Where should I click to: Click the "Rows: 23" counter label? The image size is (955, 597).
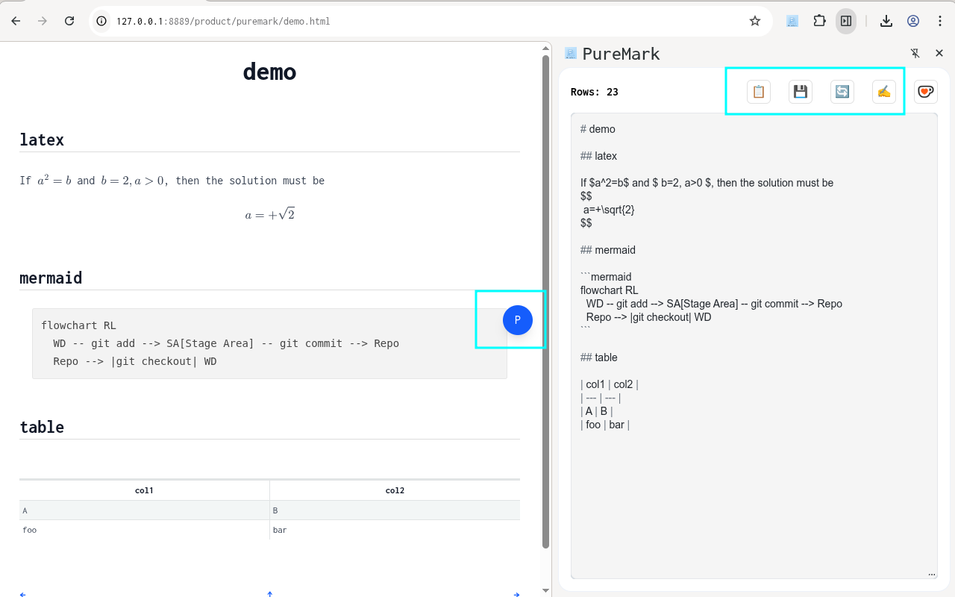pyautogui.click(x=595, y=92)
